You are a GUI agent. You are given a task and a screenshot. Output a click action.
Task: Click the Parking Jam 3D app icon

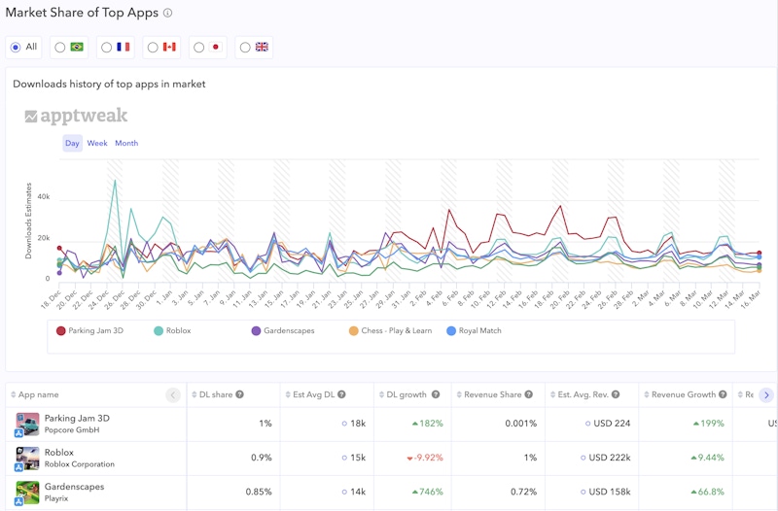27,424
